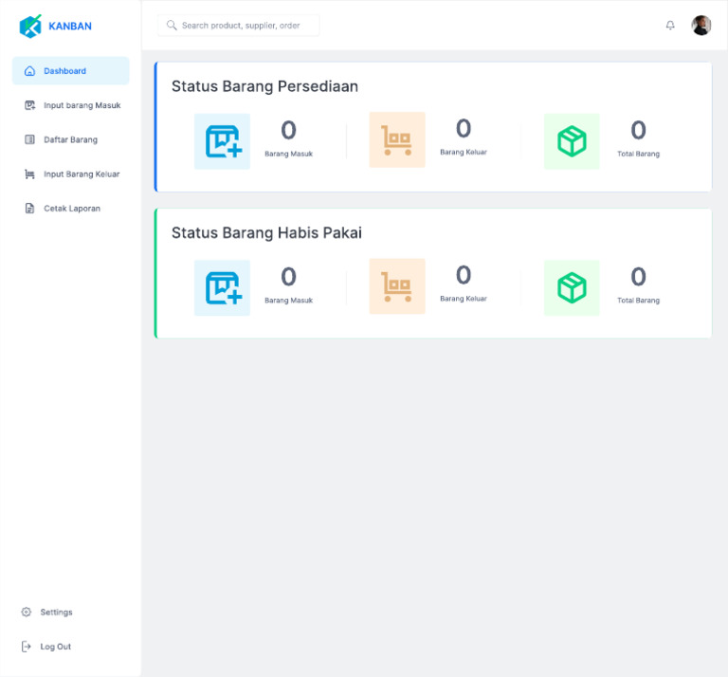Viewport: 728px width, 677px height.
Task: Click Barang Masuk label in Persediaan card
Action: (288, 154)
